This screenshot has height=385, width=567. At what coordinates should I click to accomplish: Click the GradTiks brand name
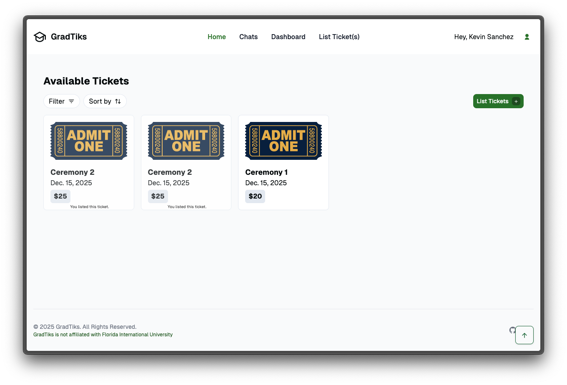pyautogui.click(x=69, y=37)
